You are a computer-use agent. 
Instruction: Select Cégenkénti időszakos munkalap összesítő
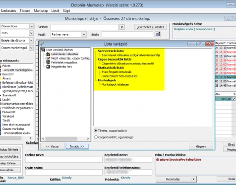127,63
